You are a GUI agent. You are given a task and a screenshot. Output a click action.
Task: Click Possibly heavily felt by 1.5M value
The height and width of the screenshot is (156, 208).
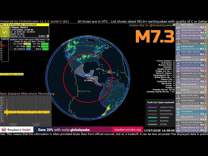point(173,92)
